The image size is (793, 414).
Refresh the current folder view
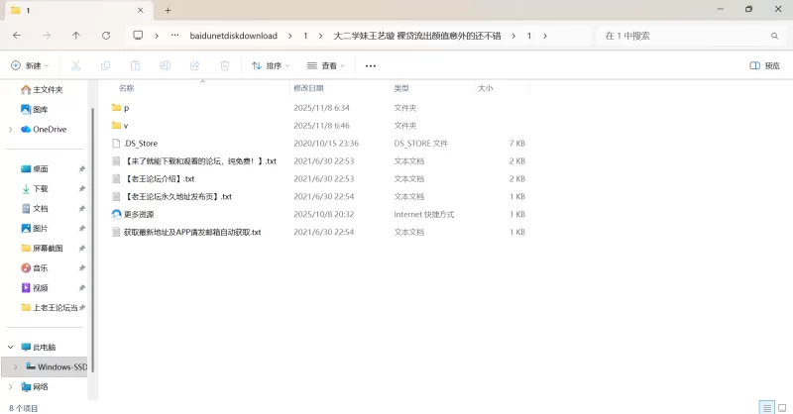(x=106, y=36)
